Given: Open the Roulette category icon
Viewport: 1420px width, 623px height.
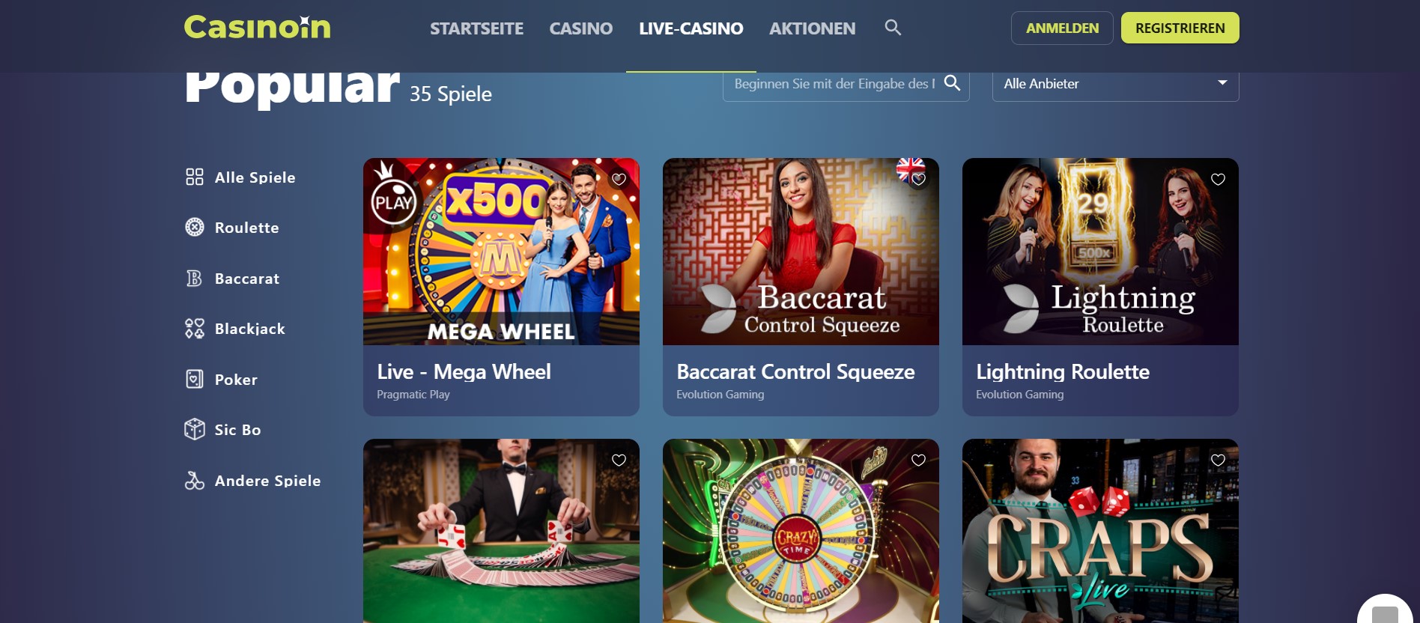Looking at the screenshot, I should 195,227.
